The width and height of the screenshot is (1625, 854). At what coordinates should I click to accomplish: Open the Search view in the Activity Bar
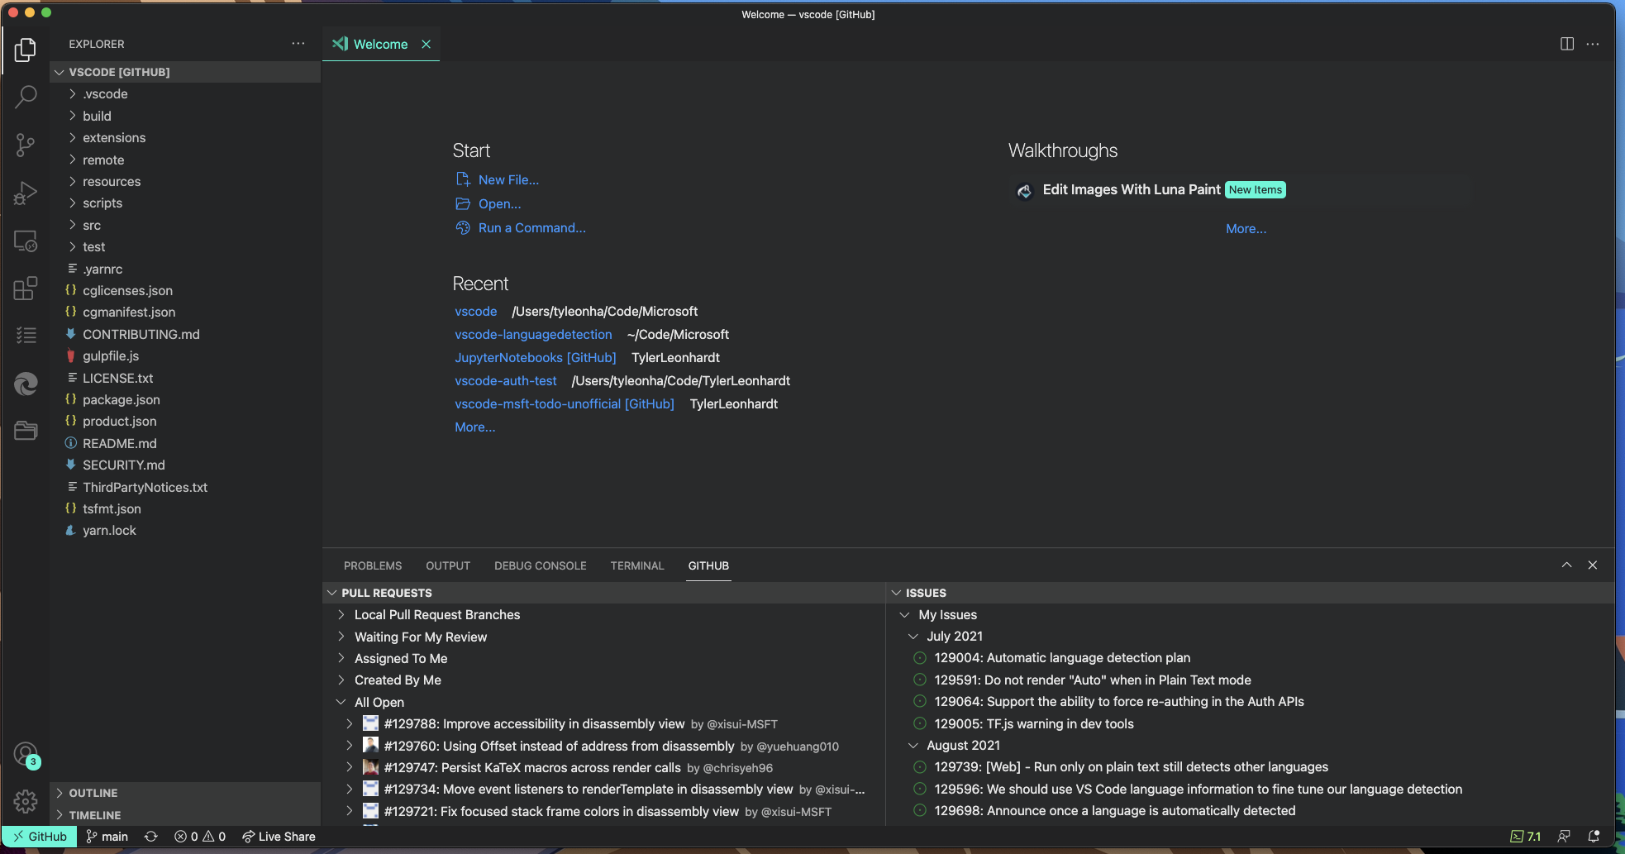tap(26, 97)
